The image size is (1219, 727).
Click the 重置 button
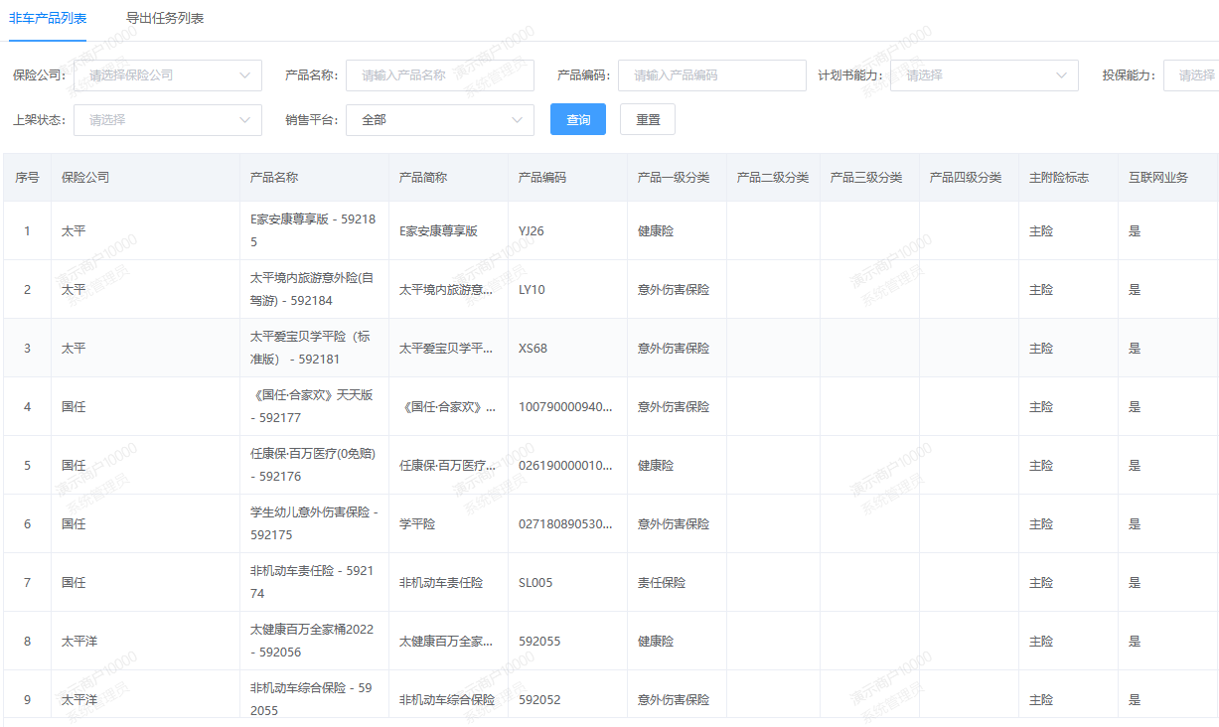pyautogui.click(x=648, y=120)
